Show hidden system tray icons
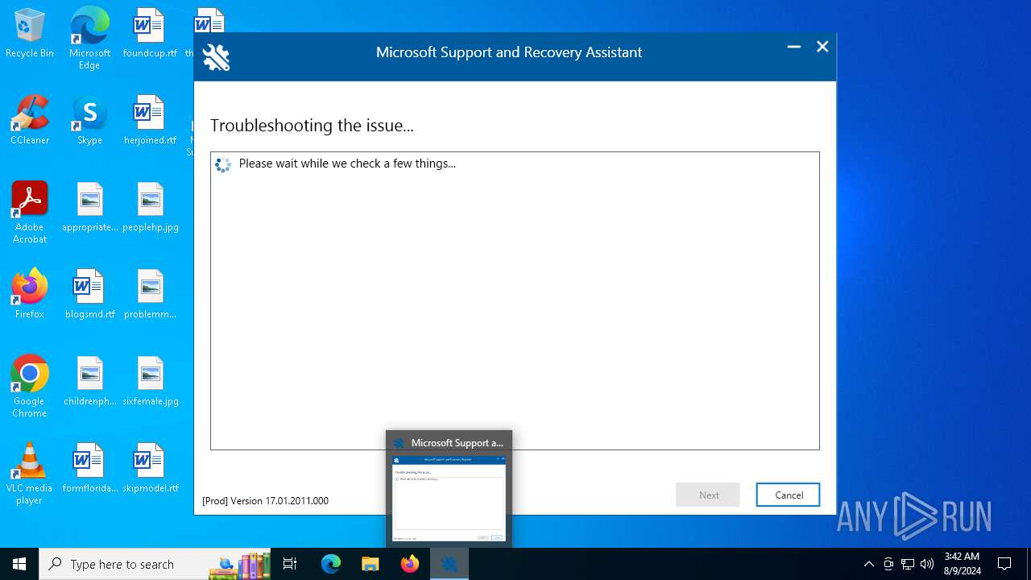1031x580 pixels. [868, 564]
